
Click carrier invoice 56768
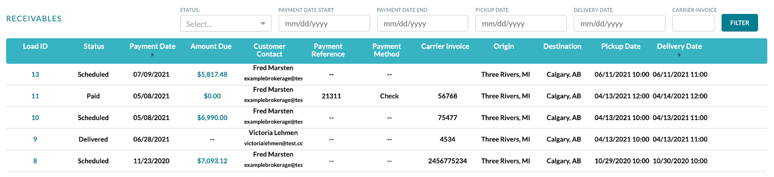click(x=447, y=96)
